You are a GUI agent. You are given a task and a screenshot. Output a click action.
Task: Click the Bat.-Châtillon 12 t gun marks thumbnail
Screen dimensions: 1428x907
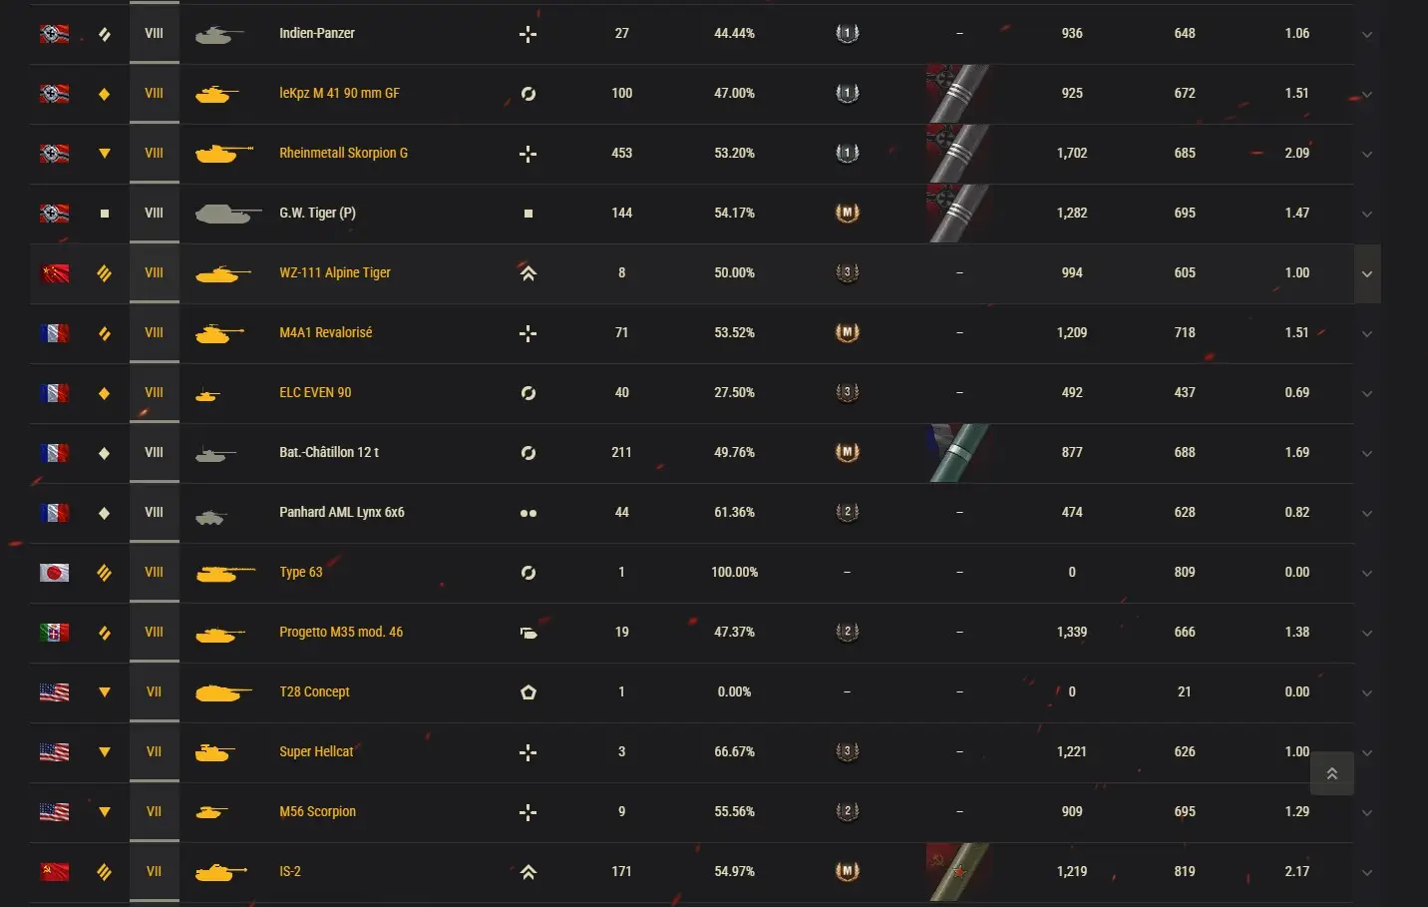pos(958,453)
